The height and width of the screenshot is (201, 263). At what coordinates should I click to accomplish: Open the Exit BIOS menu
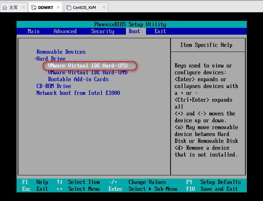160,31
